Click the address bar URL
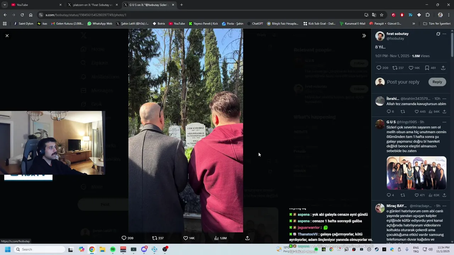 [x=86, y=15]
